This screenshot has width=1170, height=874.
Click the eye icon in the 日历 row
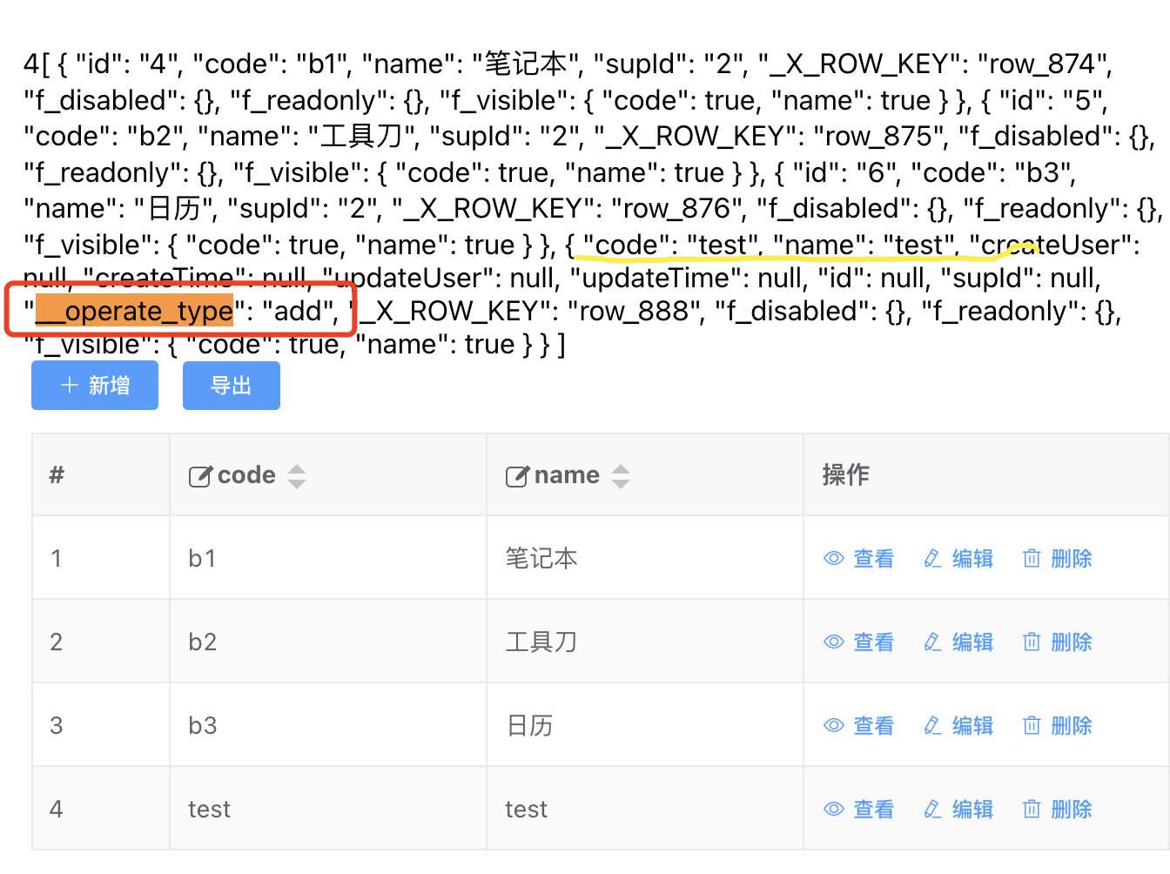[834, 726]
